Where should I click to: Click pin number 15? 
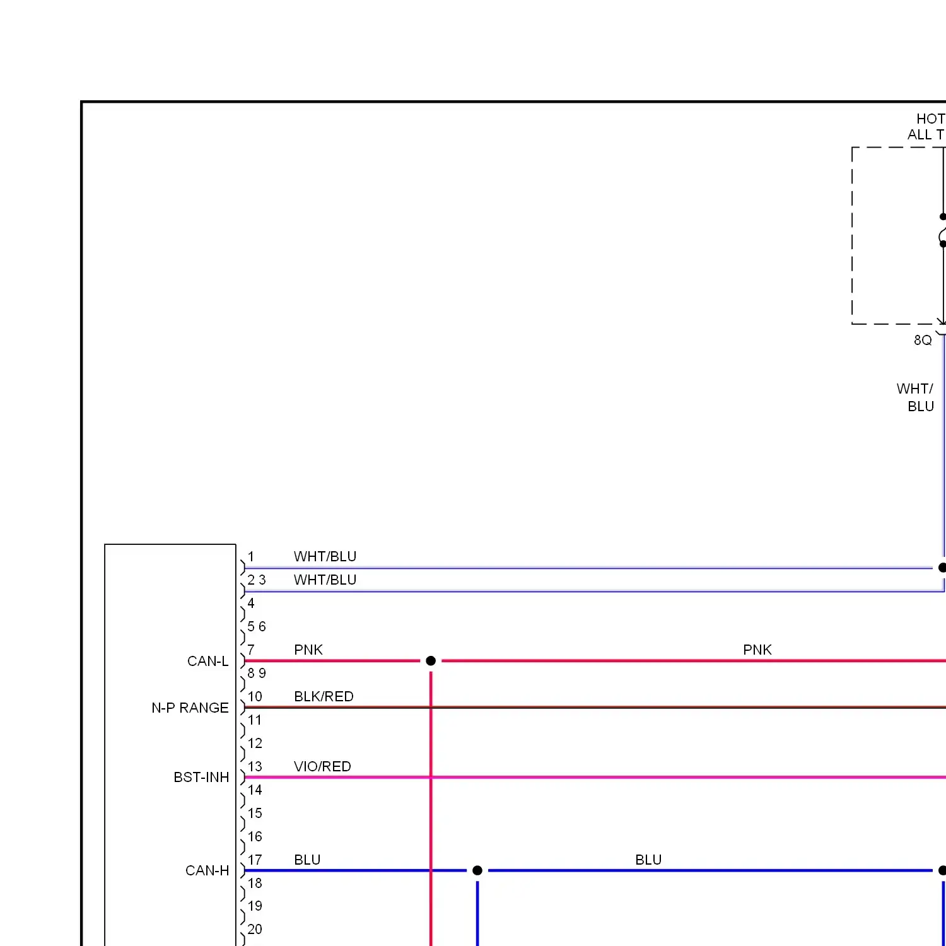click(255, 813)
